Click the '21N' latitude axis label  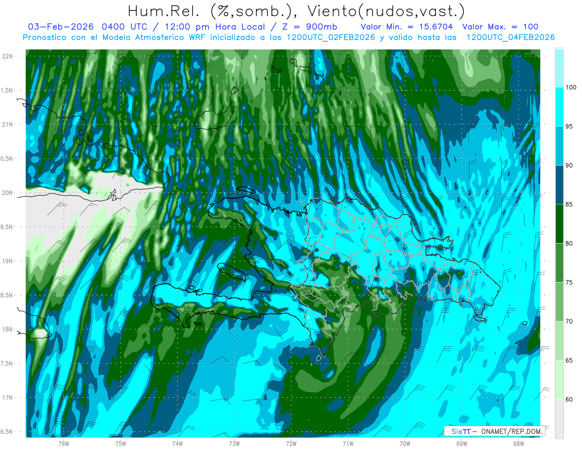click(x=7, y=124)
